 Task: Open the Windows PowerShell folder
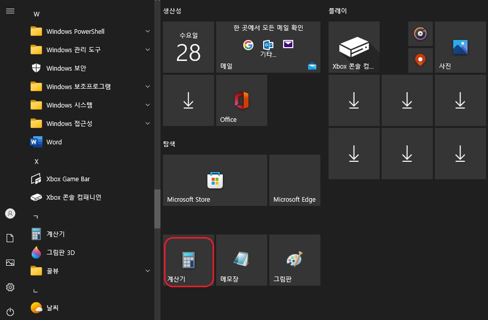coord(90,31)
